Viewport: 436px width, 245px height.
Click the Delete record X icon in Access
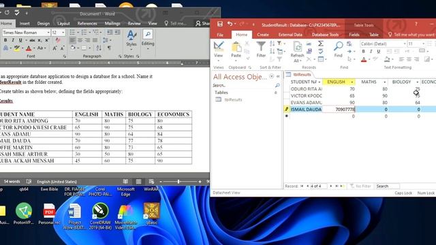[309, 59]
